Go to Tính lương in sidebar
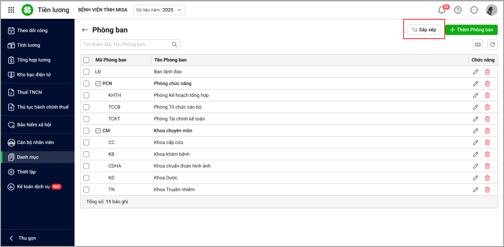Viewport: 504px width, 247px height. click(x=28, y=45)
